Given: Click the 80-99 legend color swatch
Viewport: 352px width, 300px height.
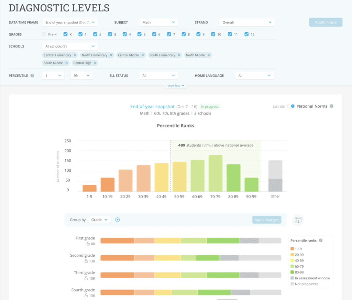Looking at the screenshot, I should [x=292, y=272].
